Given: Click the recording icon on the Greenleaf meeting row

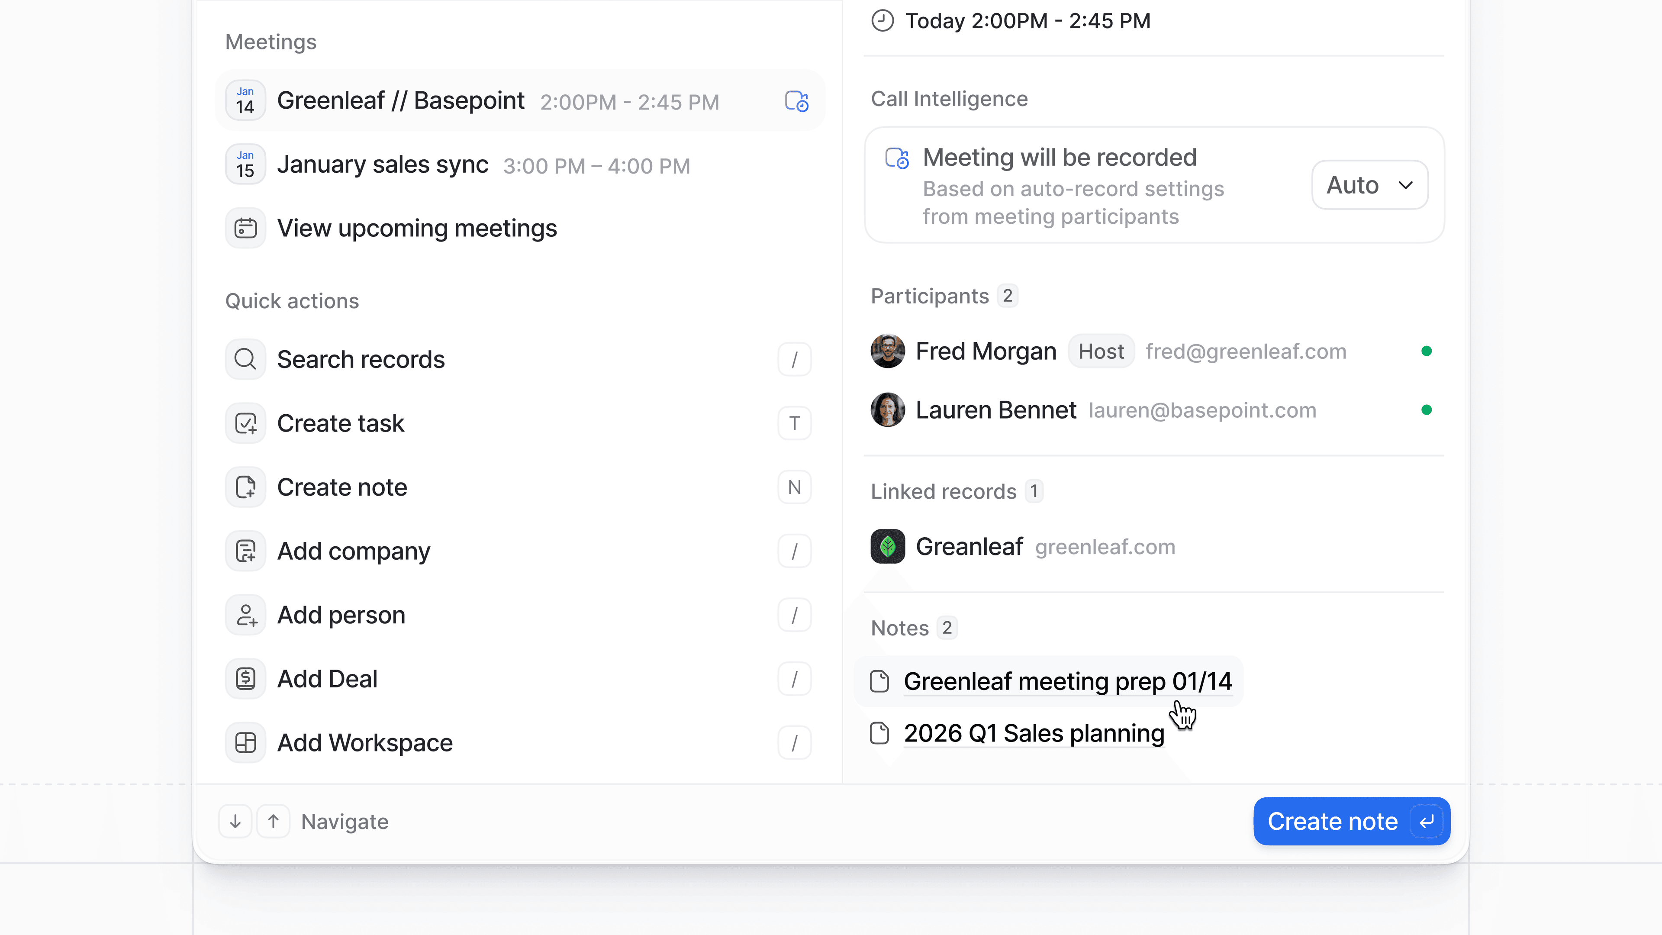Looking at the screenshot, I should click(x=796, y=101).
